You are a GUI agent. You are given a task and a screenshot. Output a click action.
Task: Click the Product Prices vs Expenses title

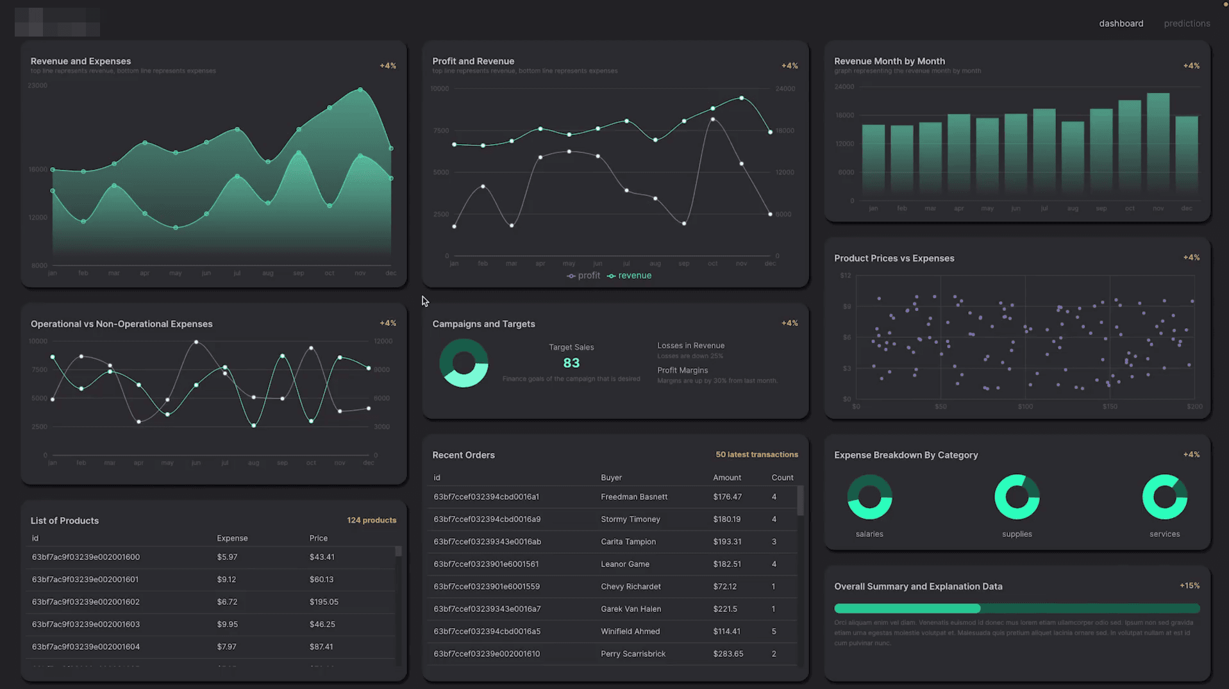(894, 258)
